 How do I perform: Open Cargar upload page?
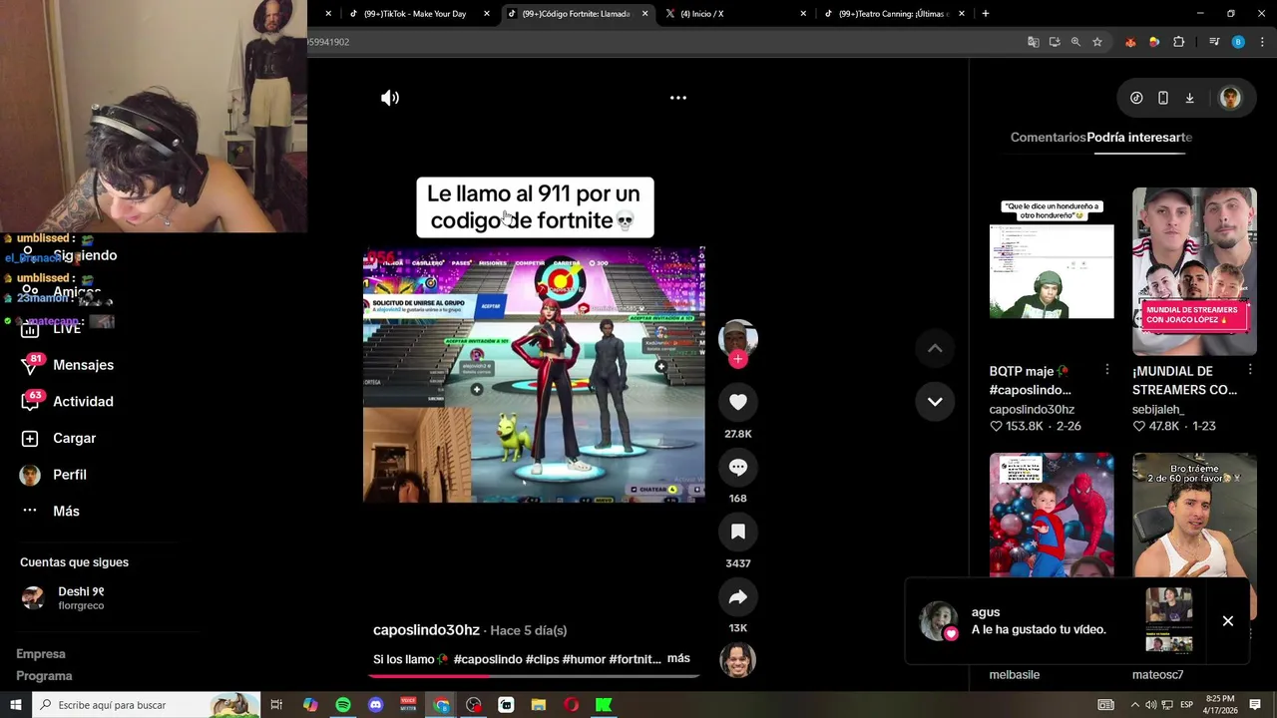(74, 438)
